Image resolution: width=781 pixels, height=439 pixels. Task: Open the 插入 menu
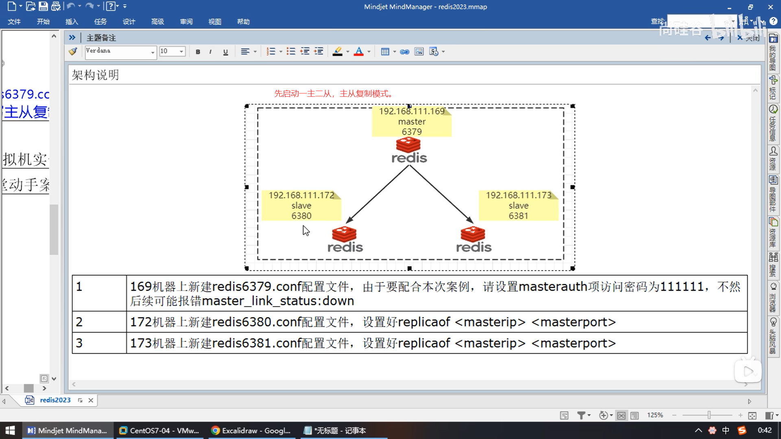click(x=72, y=22)
